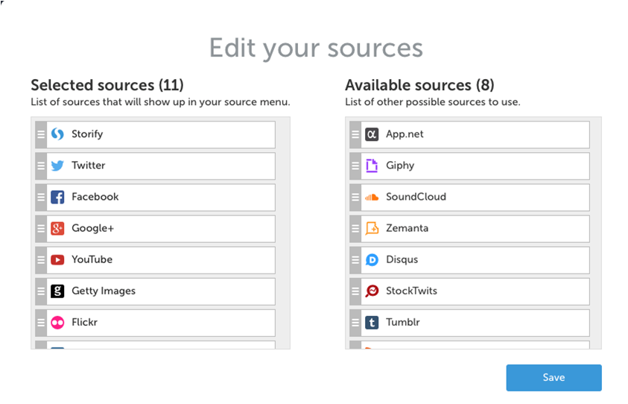
Task: Click the Flickr dots icon
Action: click(x=57, y=323)
